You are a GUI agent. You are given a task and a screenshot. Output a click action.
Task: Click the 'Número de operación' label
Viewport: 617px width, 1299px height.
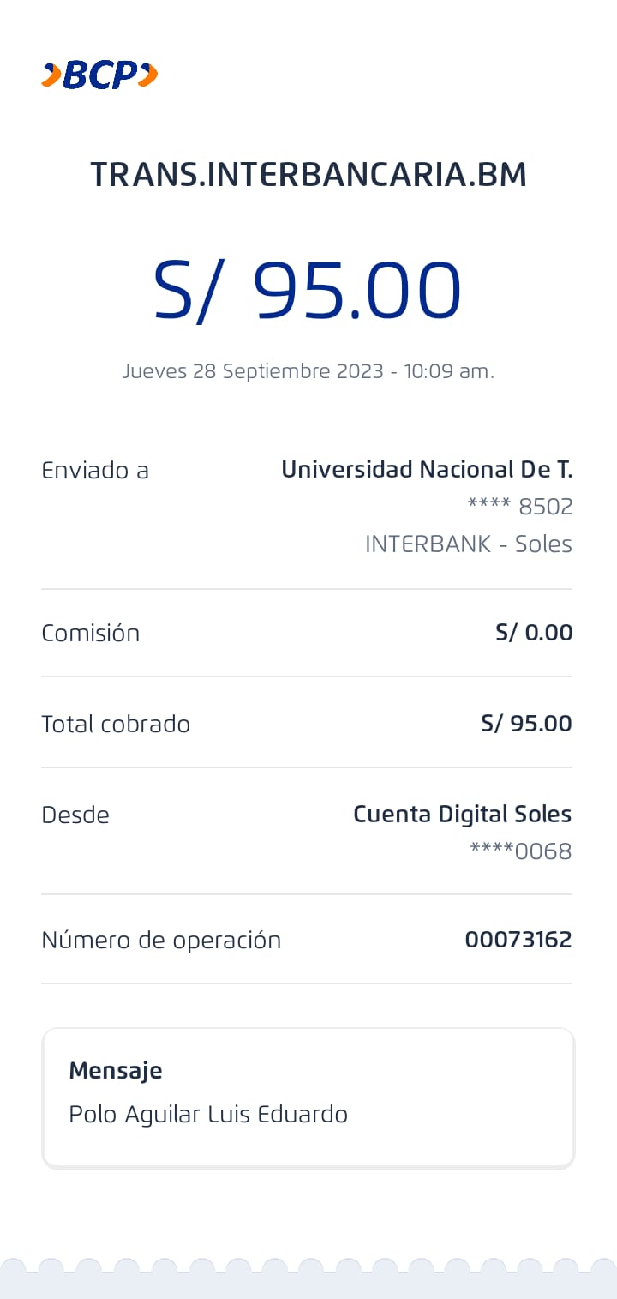coord(161,940)
